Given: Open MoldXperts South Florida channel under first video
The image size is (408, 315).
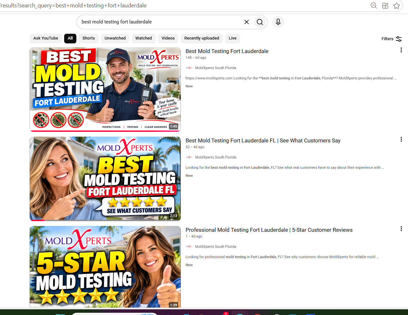Looking at the screenshot, I should coord(216,68).
